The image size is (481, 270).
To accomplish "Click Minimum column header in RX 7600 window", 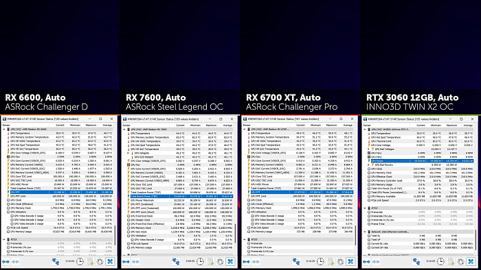I will point(195,125).
